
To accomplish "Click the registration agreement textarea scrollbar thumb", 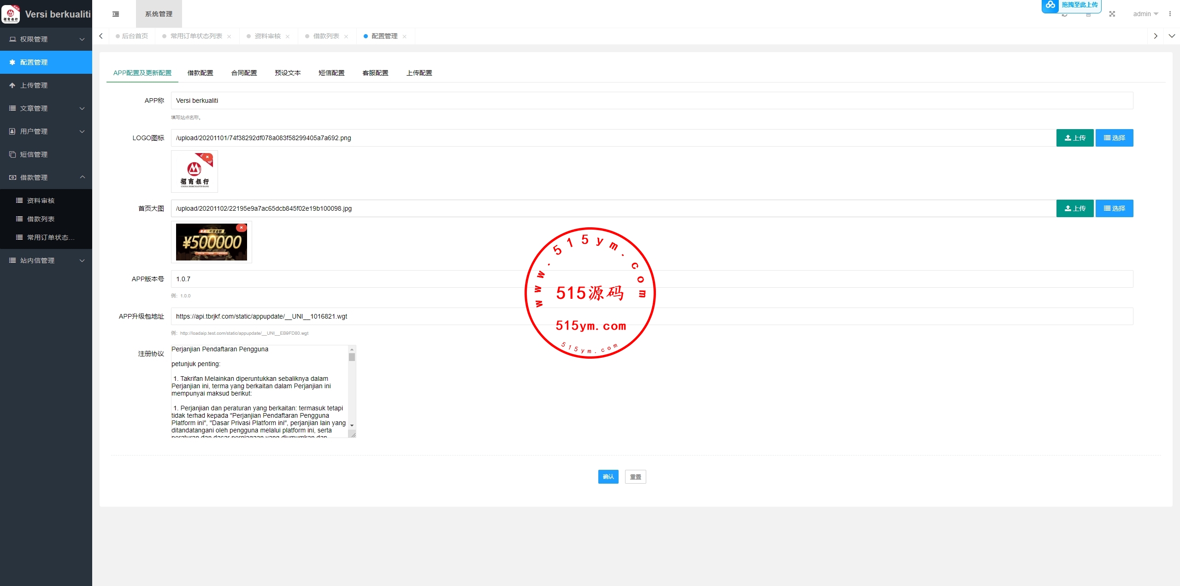I will coord(352,357).
